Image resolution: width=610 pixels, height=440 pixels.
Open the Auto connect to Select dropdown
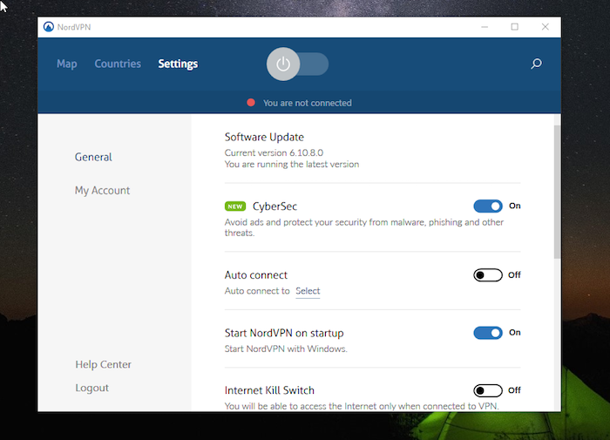pos(308,291)
